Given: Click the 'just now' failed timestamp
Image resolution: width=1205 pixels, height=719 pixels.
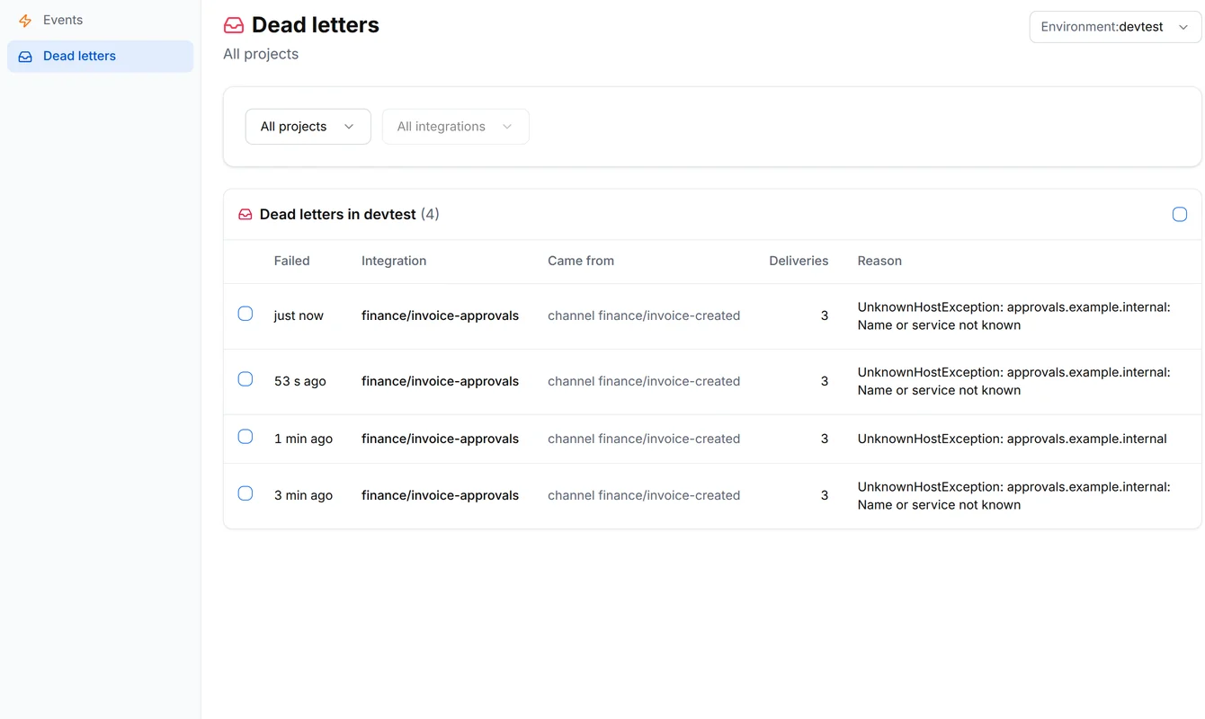Looking at the screenshot, I should point(299,315).
